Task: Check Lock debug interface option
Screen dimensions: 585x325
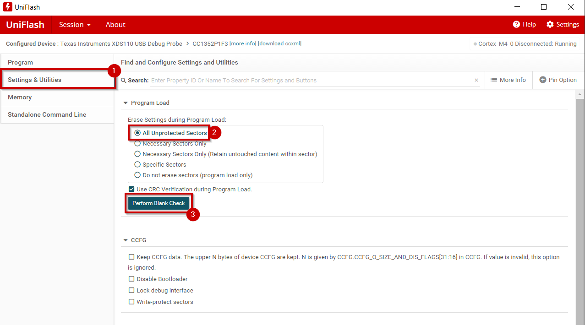Action: click(131, 291)
